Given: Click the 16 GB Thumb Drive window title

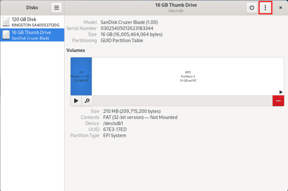Looking at the screenshot, I should (x=176, y=5).
